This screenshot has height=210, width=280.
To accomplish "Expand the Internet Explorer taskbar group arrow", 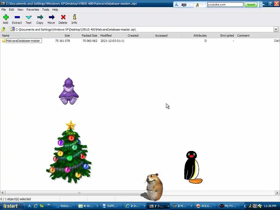I will pyautogui.click(x=144, y=206).
